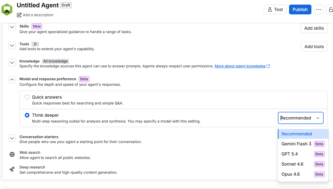Choose GPT 5.4 model option
This screenshot has width=333, height=189.
tap(303, 154)
